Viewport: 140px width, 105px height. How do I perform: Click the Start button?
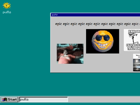[9, 99]
